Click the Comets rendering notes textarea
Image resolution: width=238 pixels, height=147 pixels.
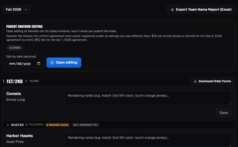[148, 98]
